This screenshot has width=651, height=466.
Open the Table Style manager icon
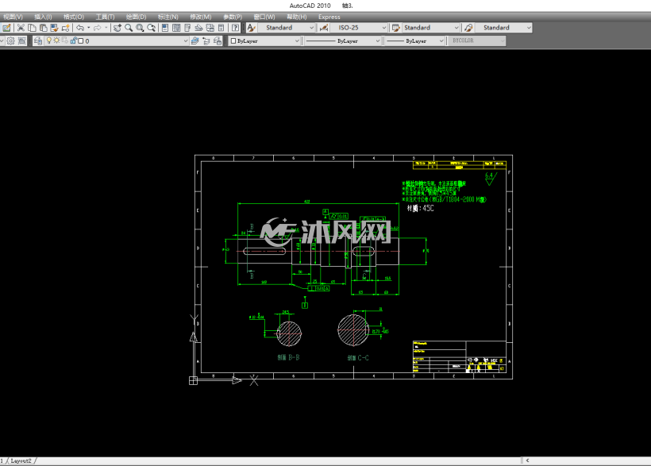pos(396,28)
